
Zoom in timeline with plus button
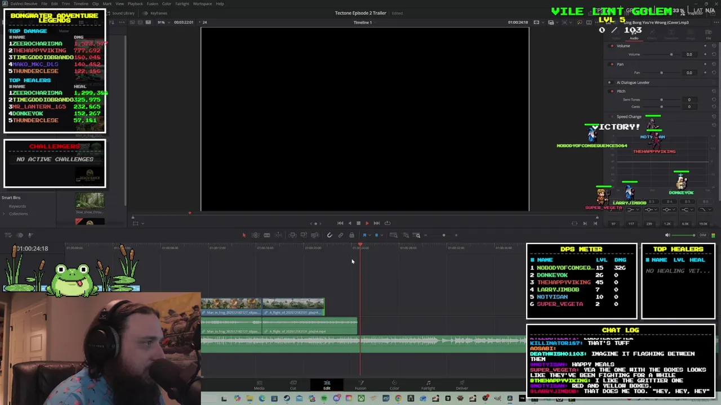[x=456, y=235]
